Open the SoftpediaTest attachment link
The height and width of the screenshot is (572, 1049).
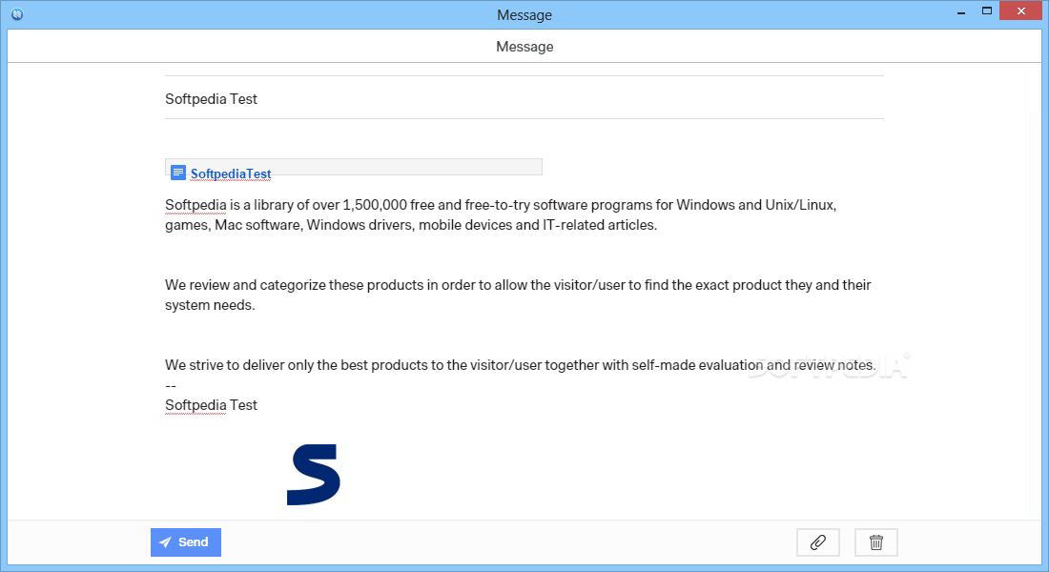pyautogui.click(x=231, y=174)
